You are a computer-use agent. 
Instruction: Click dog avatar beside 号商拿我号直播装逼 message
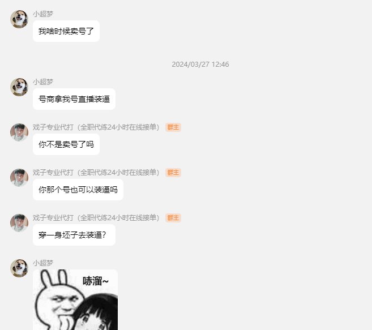pos(19,87)
